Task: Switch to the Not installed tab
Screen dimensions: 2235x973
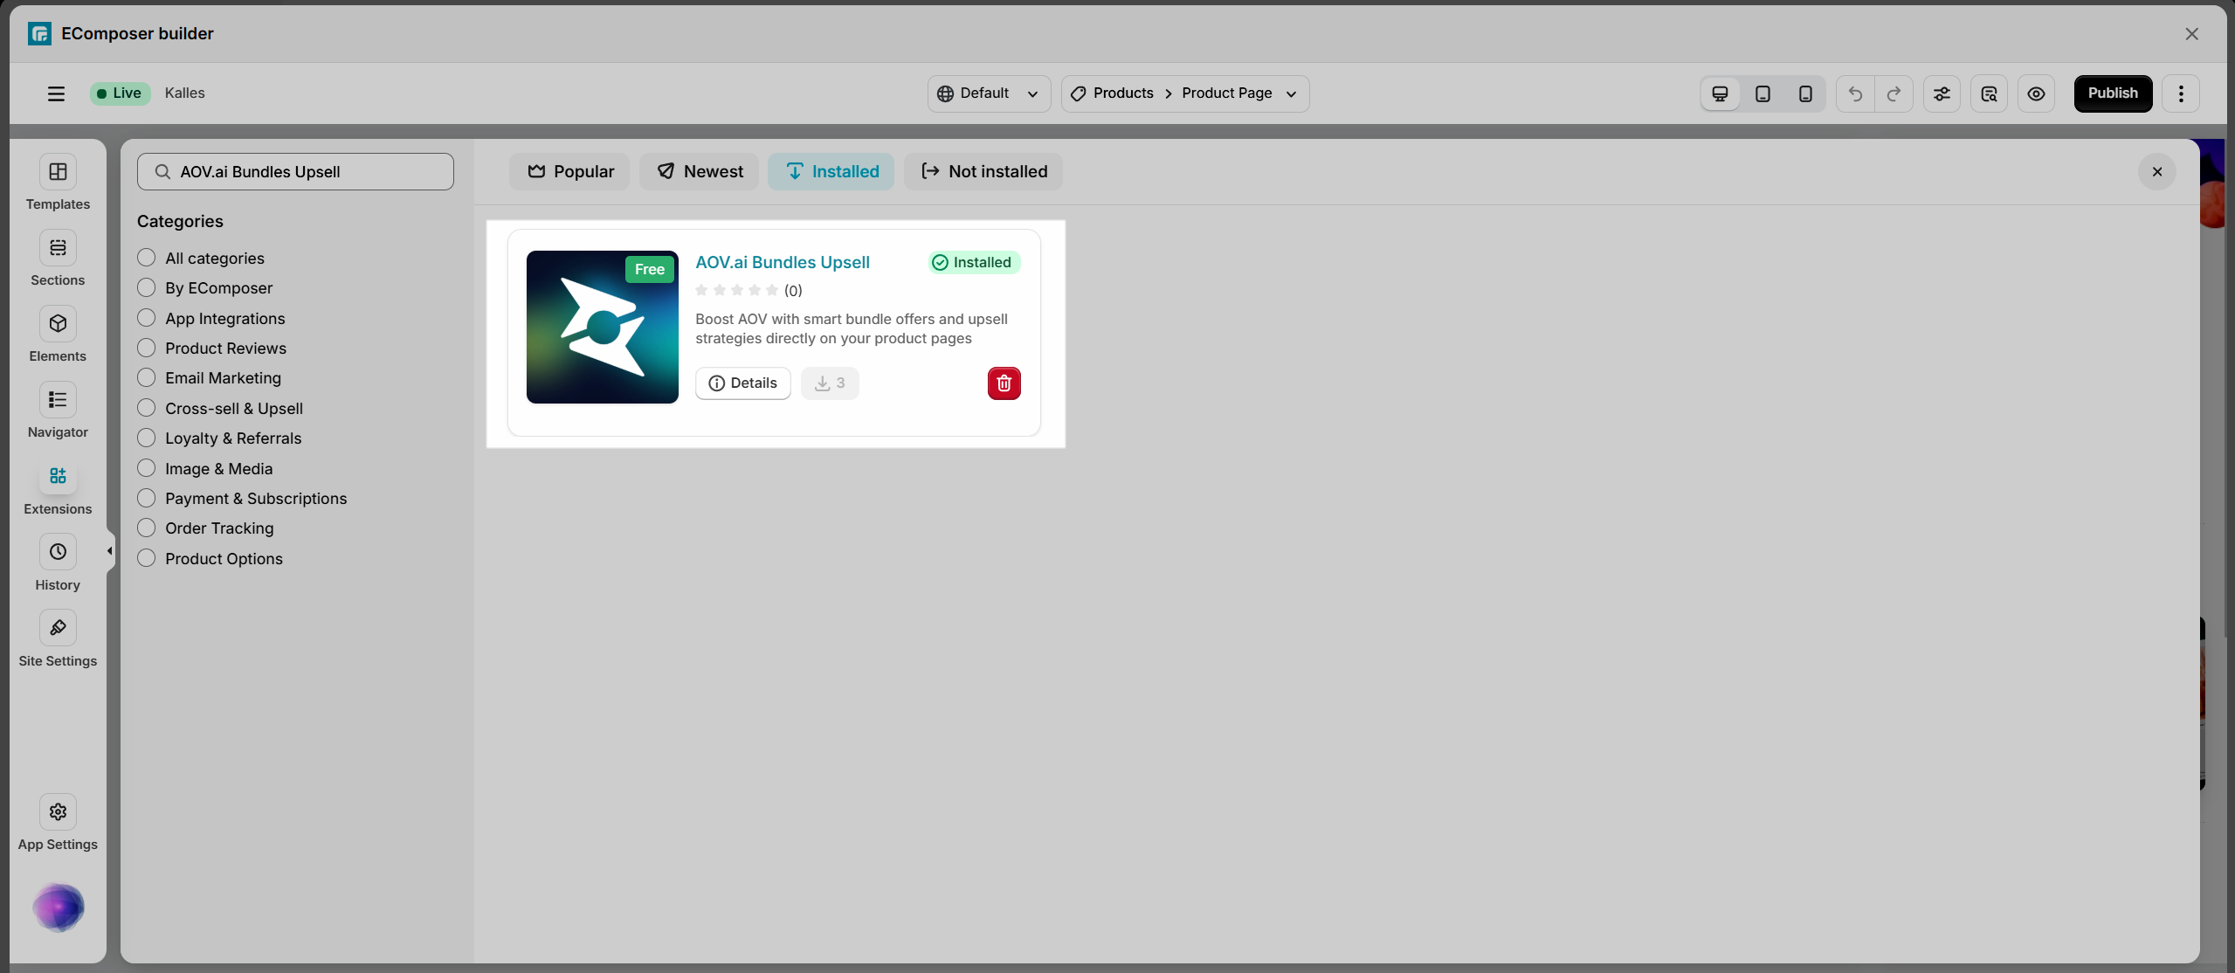Action: (983, 171)
